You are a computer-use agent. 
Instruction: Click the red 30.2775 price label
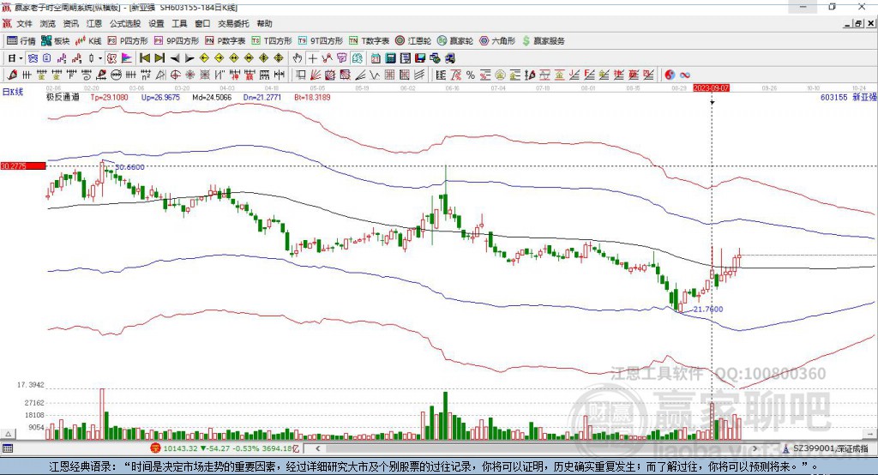pyautogui.click(x=23, y=165)
